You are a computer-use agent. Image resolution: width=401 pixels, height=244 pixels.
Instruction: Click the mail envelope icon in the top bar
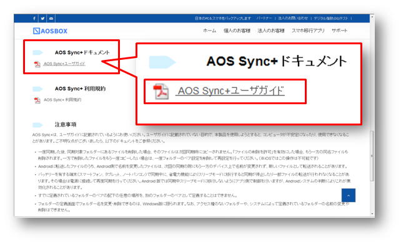point(51,18)
